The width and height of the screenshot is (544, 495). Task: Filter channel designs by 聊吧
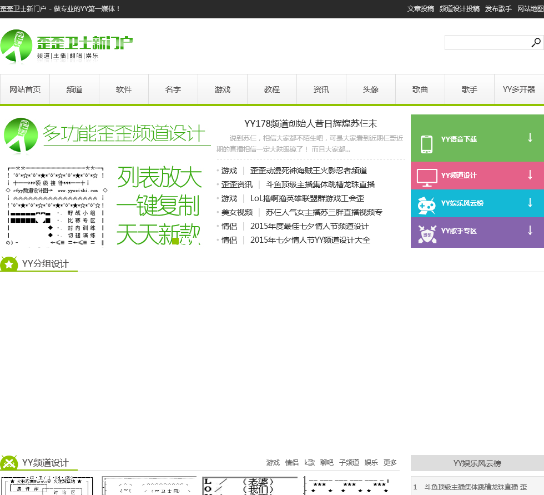tap(327, 462)
